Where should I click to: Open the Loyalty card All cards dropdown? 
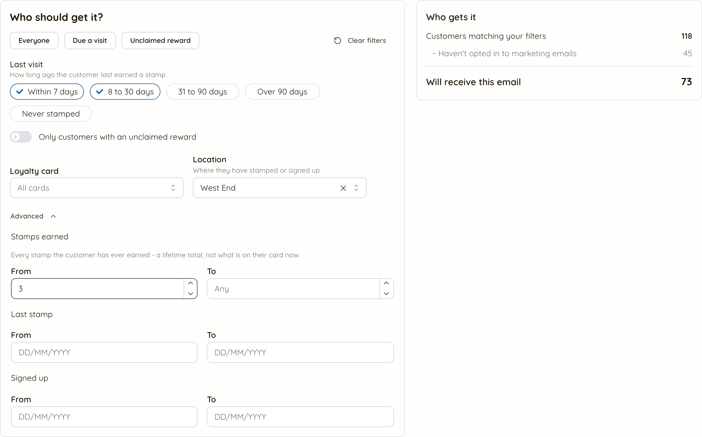tap(97, 188)
